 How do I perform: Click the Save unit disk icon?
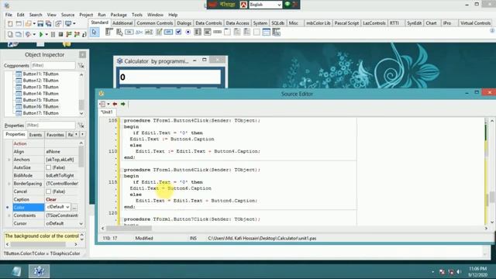(x=40, y=24)
